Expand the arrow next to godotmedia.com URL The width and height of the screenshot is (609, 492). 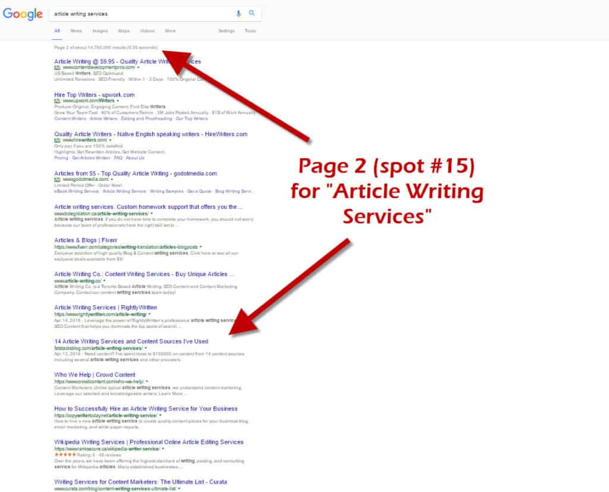[x=112, y=180]
